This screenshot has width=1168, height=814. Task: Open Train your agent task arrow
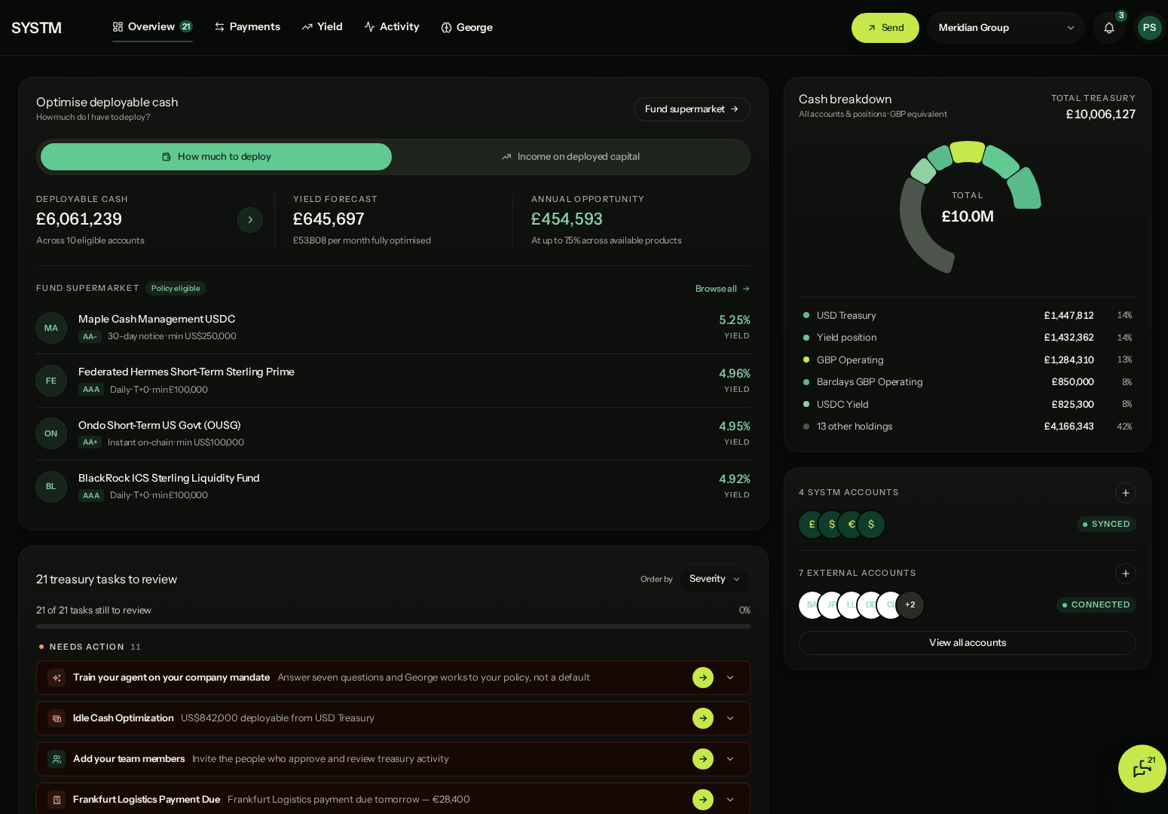coord(703,678)
